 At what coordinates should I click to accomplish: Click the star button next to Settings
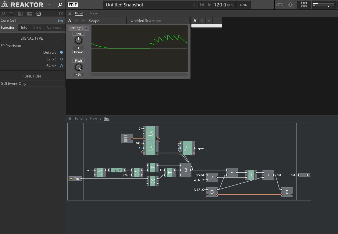pyautogui.click(x=86, y=28)
